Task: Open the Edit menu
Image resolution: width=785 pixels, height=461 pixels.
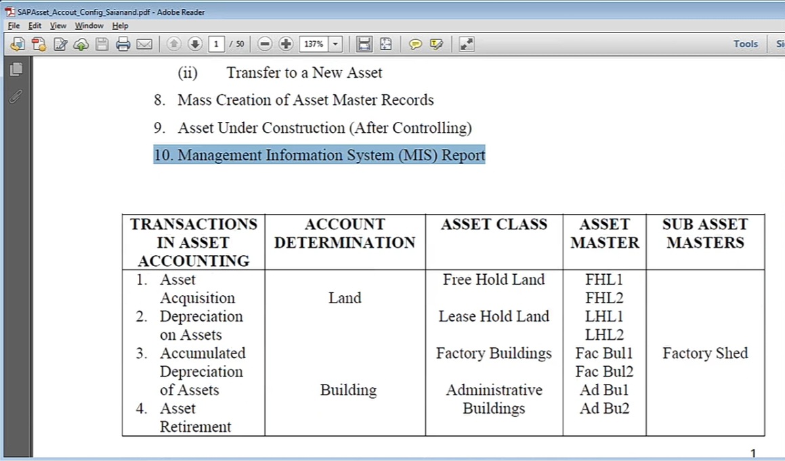Action: click(35, 26)
